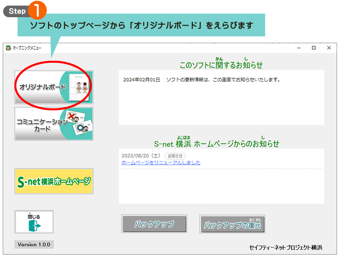Click the オープニングメニュー title bar text
339x257 pixels.
27,48
